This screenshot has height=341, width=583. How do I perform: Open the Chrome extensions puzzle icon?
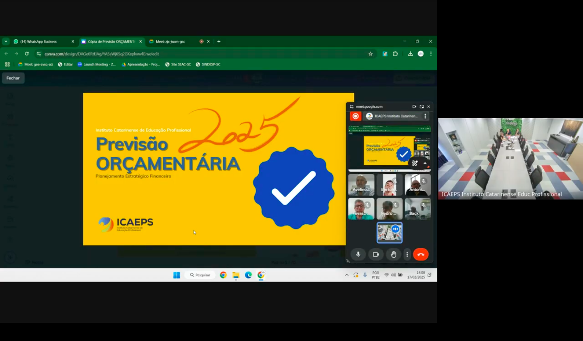[396, 53]
